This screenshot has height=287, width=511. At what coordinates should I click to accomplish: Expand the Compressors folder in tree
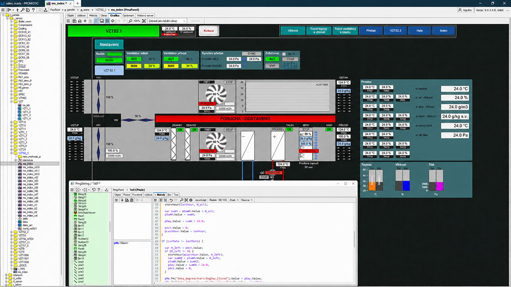11,25
